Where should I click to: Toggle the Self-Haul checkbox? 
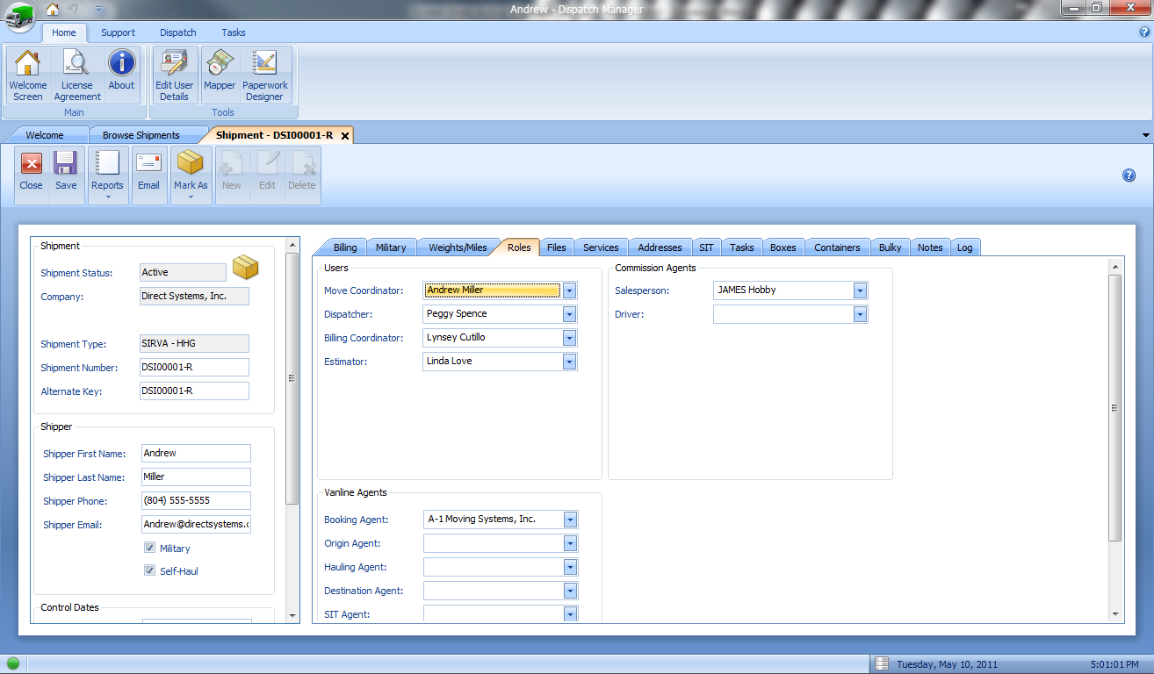[150, 570]
